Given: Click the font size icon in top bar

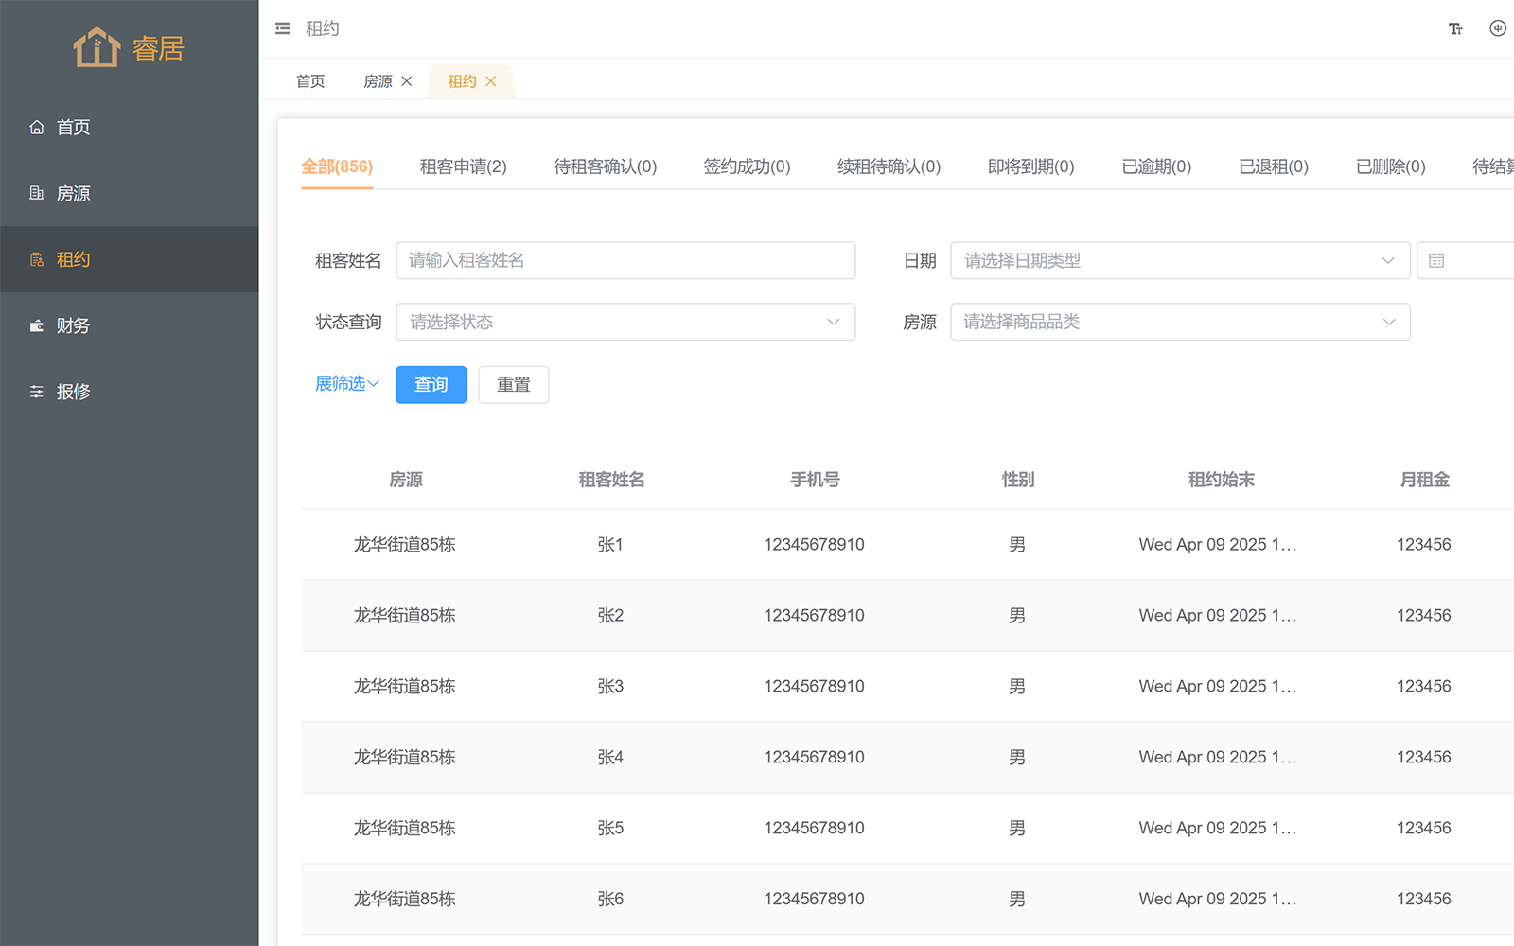Looking at the screenshot, I should click(1455, 28).
